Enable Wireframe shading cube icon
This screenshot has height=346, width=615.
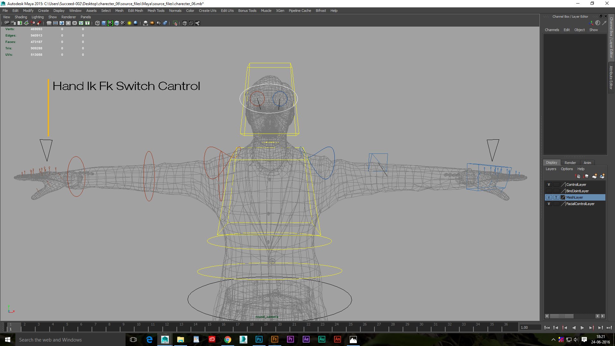pos(97,23)
